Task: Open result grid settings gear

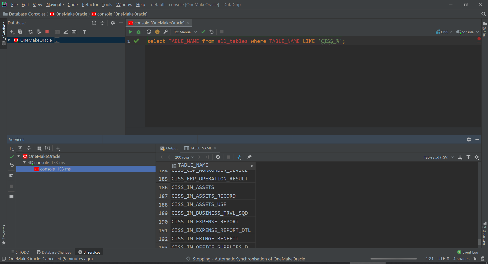Action: point(477,157)
